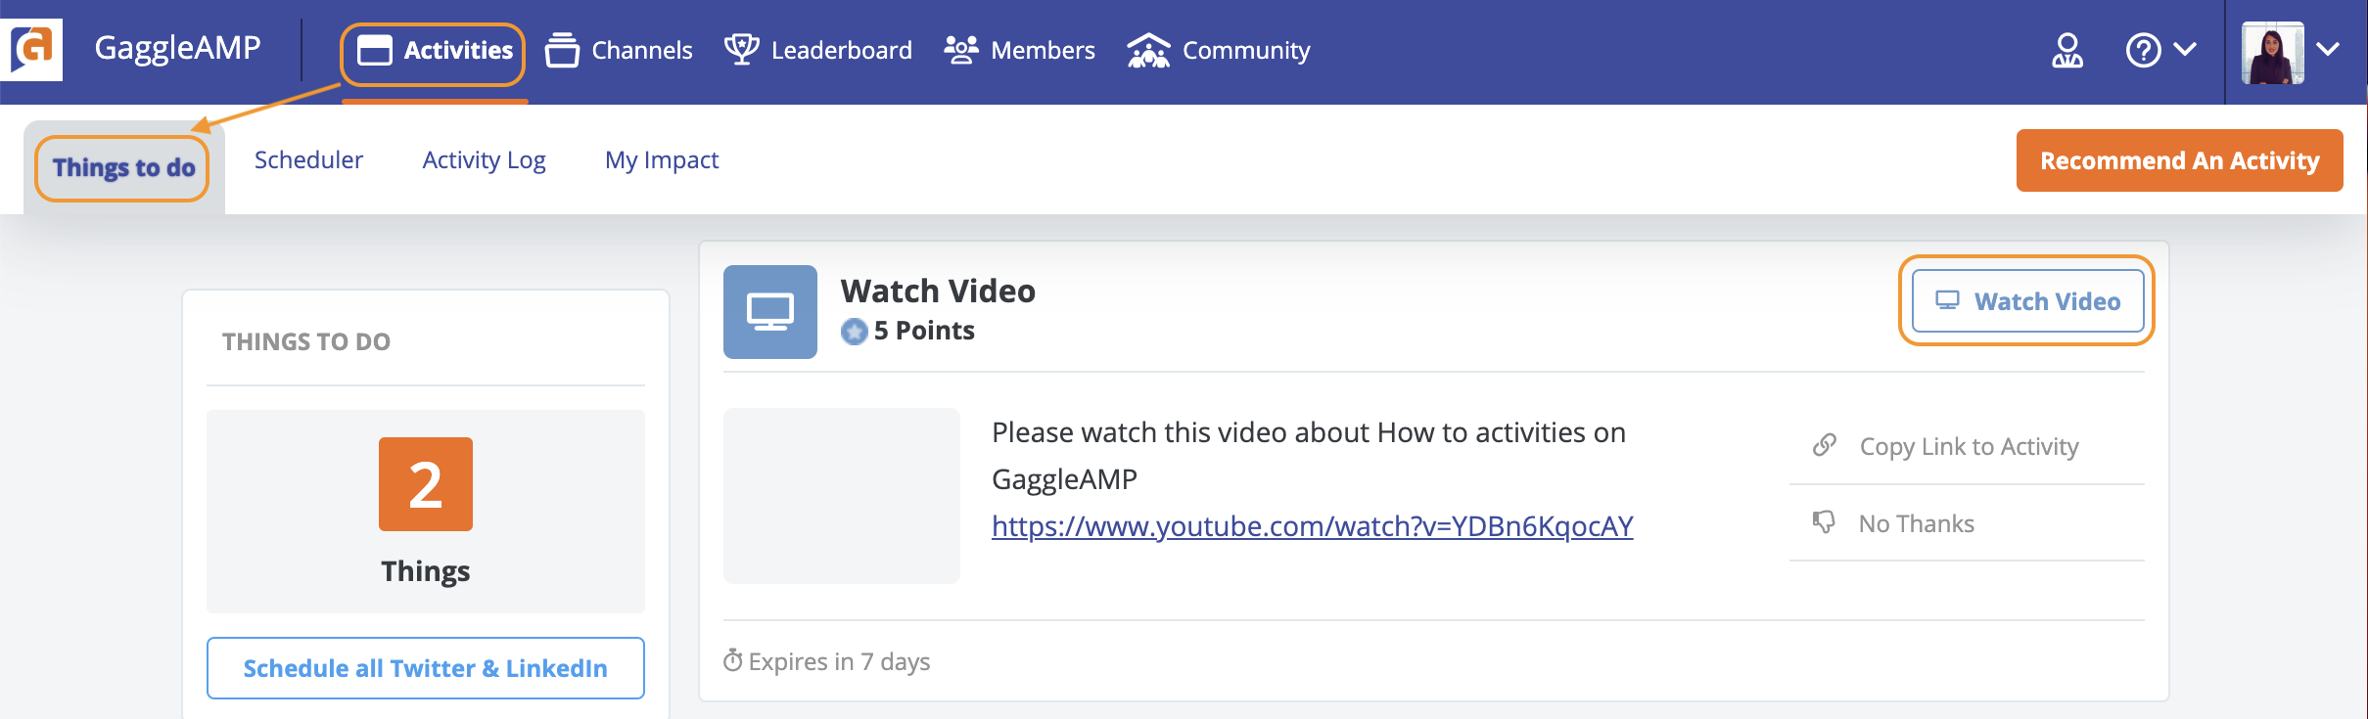The height and width of the screenshot is (719, 2368).
Task: Click Recommend An Activity button
Action: 2179,160
